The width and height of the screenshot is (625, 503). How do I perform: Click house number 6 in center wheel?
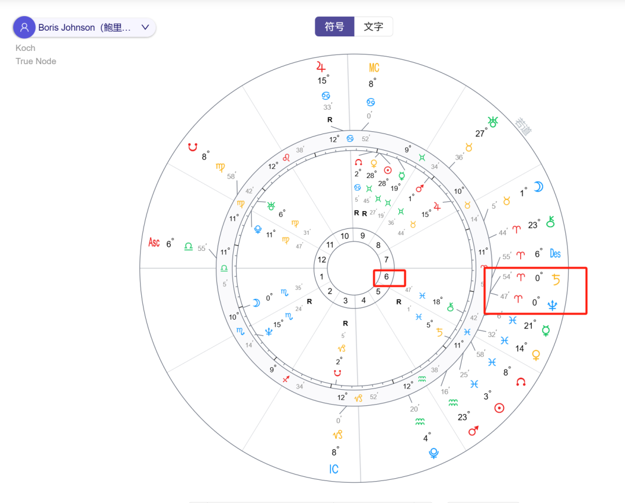386,276
